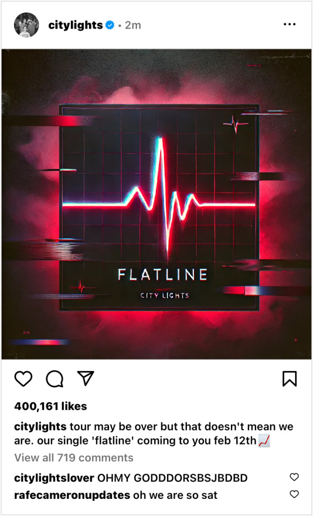The image size is (313, 516).
Task: Click the chart emoji in the caption
Action: click(264, 441)
